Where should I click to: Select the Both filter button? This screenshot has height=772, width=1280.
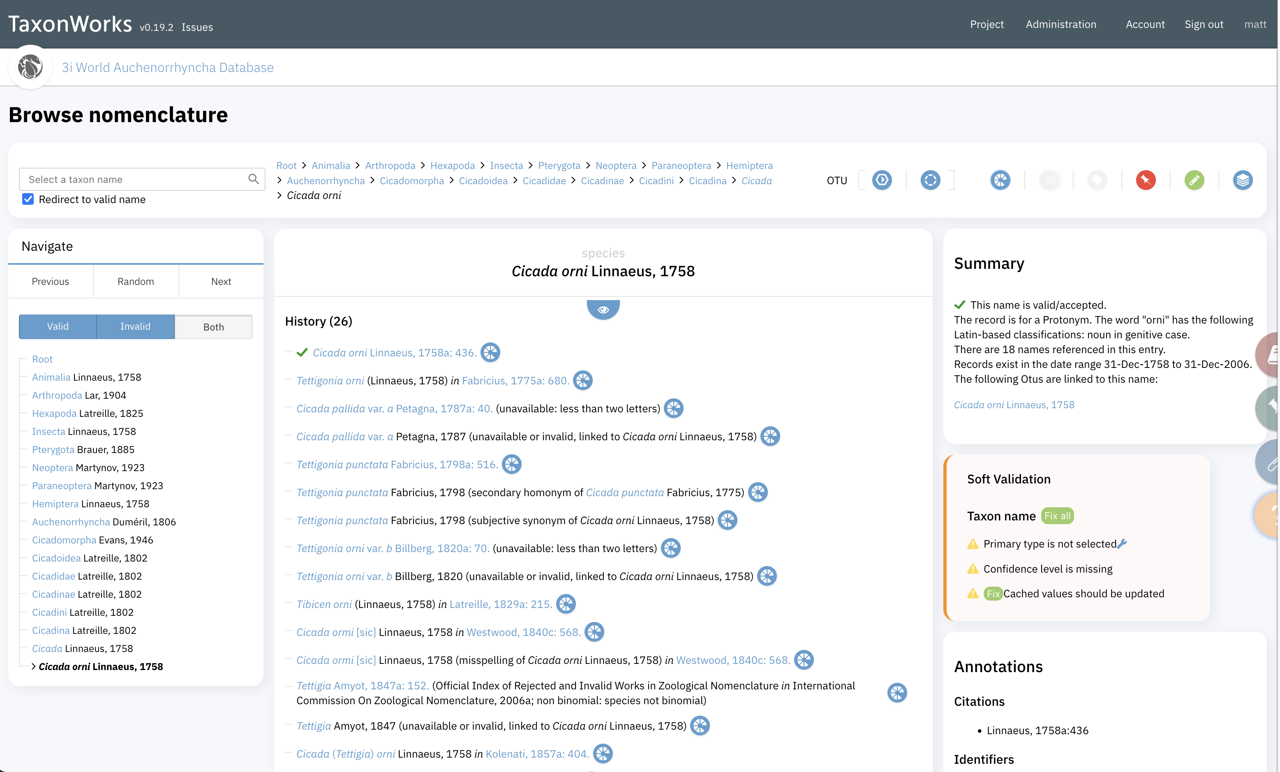(x=213, y=327)
